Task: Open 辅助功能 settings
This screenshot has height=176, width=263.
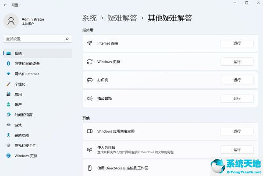Action: point(21,135)
